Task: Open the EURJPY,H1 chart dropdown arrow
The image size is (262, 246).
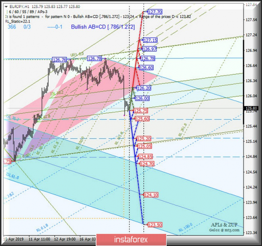Action: (x=6, y=7)
